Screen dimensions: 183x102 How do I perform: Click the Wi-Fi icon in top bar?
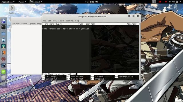click(170, 2)
